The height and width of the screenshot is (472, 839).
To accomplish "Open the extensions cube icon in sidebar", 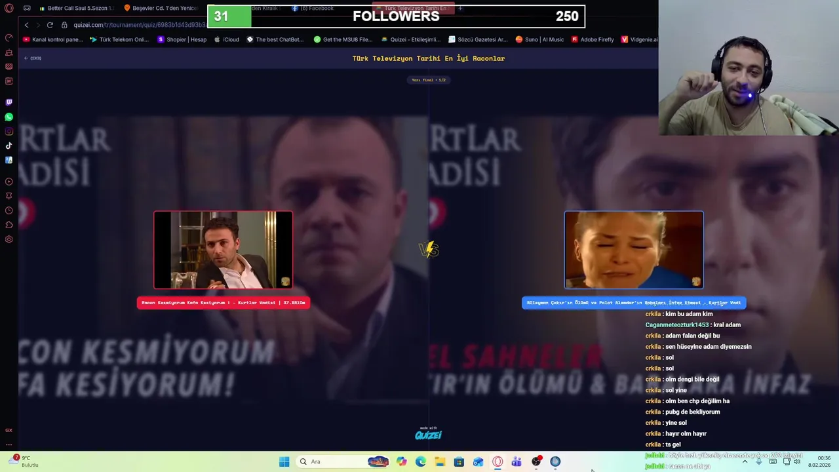I will 9,225.
